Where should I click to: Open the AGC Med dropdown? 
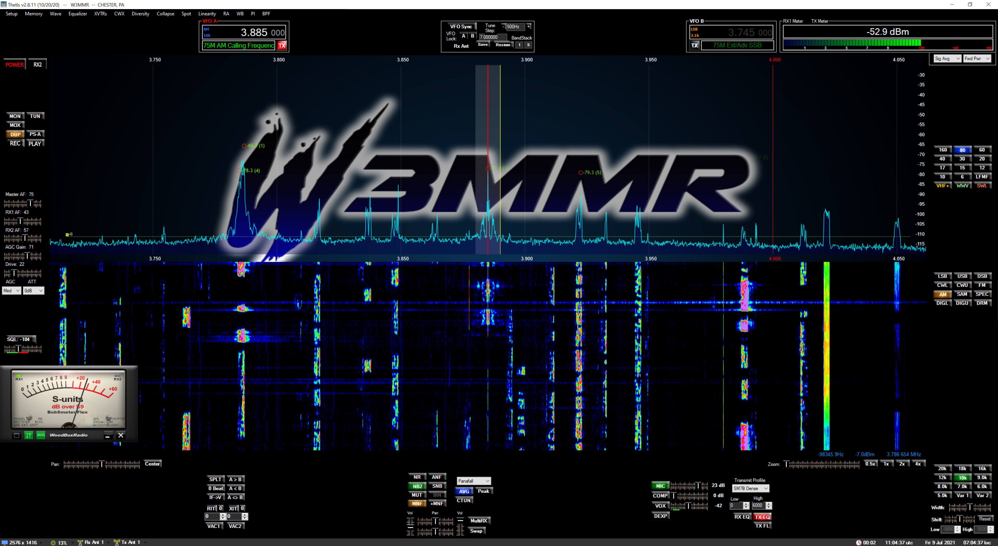coord(12,291)
